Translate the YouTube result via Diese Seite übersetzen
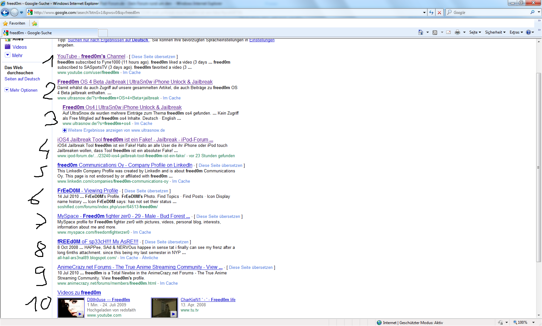 pos(153,57)
